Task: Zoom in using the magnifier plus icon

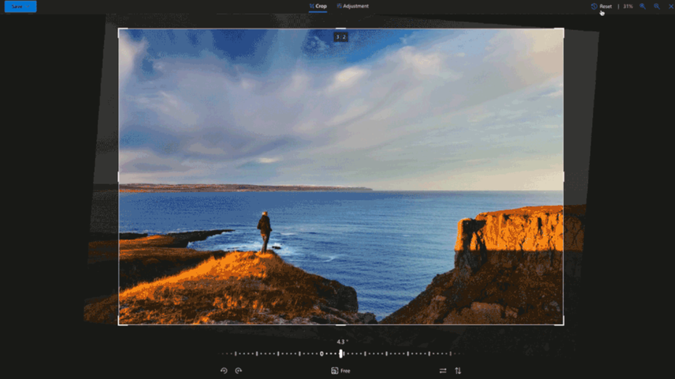Action: [x=642, y=7]
